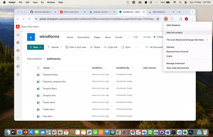This screenshot has width=213, height=137.
Task: Open the news icon in left rail
Action: 18,50
